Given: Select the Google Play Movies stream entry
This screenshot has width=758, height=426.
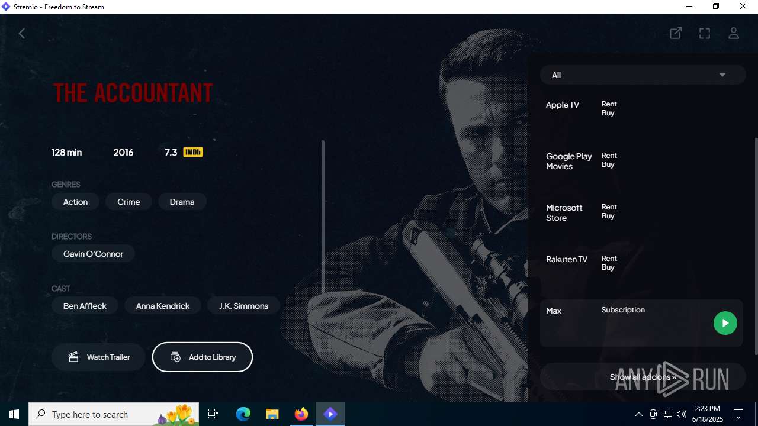Looking at the screenshot, I should coord(641,168).
